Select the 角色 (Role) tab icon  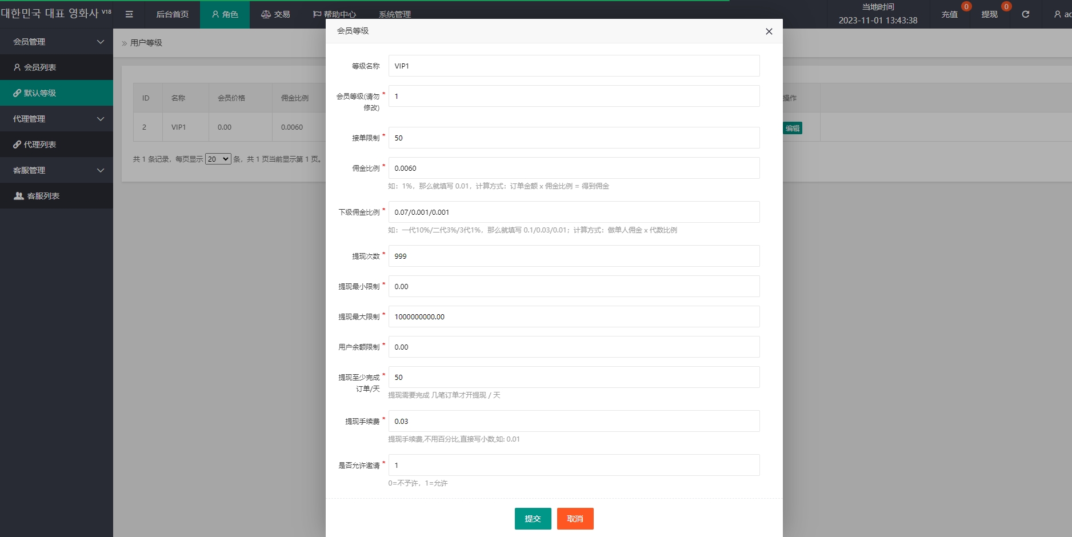click(x=215, y=14)
